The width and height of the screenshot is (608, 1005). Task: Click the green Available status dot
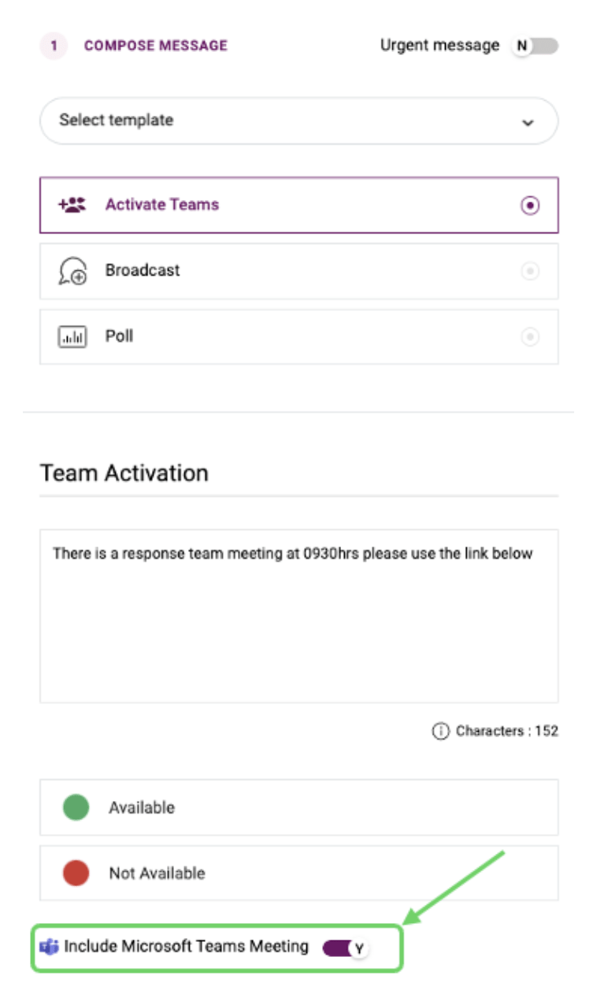tap(76, 807)
